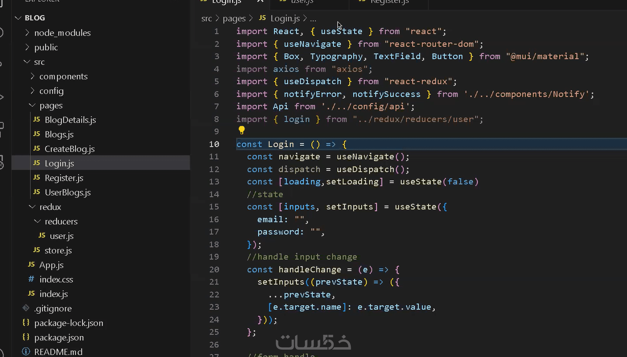This screenshot has width=627, height=357.
Task: Open the breadcrumb ellipsis symbol segment
Action: (x=313, y=18)
